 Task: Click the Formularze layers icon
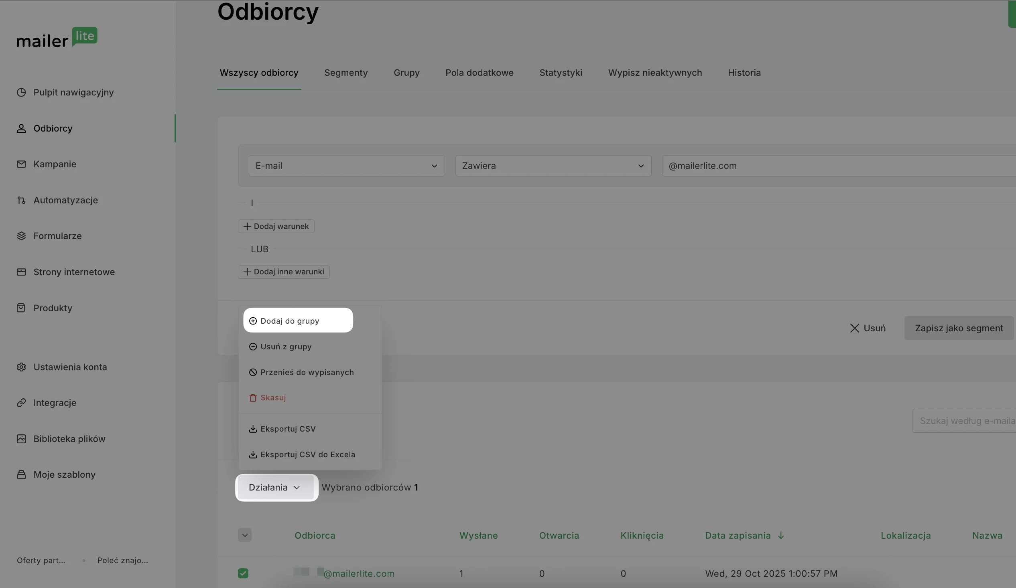pyautogui.click(x=21, y=236)
